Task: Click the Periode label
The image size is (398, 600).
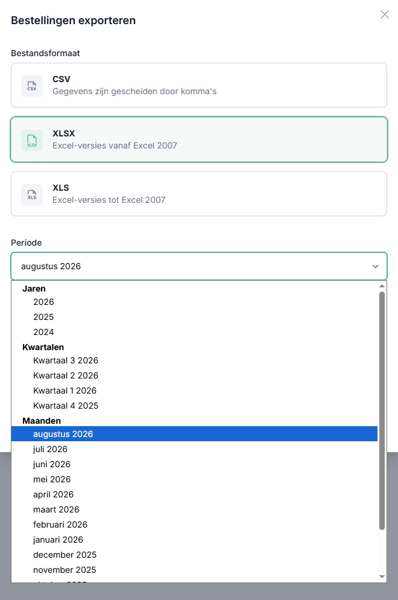Action: coord(27,243)
